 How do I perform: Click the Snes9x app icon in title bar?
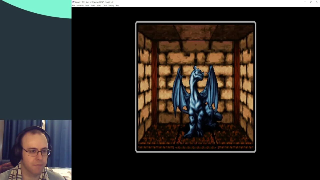coord(73,2)
